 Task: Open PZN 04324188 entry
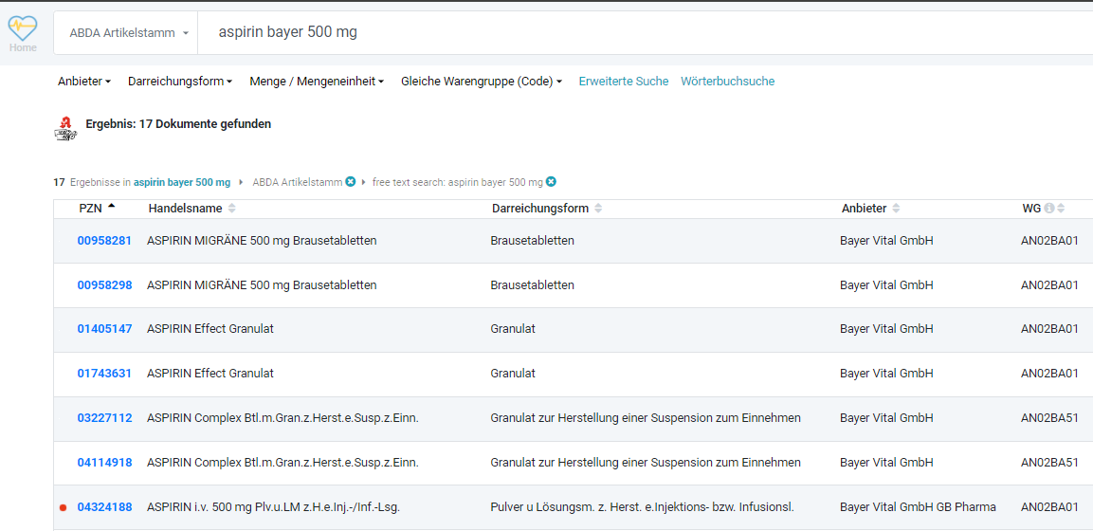pyautogui.click(x=104, y=507)
